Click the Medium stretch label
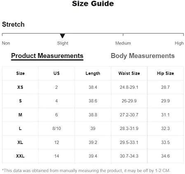 [x=123, y=43]
